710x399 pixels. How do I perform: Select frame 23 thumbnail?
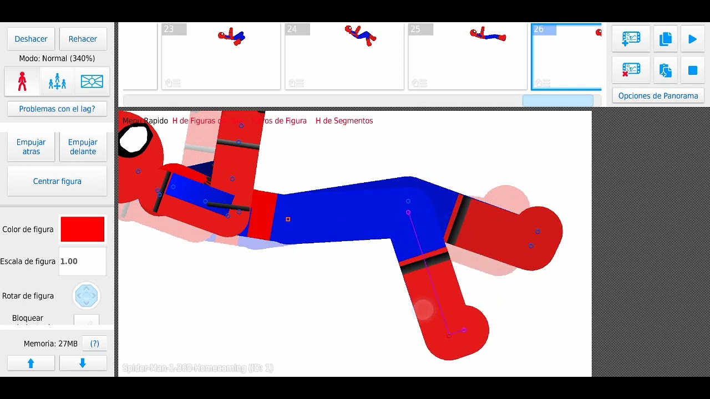[x=221, y=57]
